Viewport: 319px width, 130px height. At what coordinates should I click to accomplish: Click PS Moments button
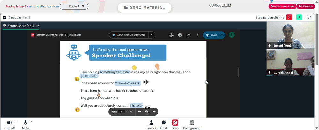point(306,6)
